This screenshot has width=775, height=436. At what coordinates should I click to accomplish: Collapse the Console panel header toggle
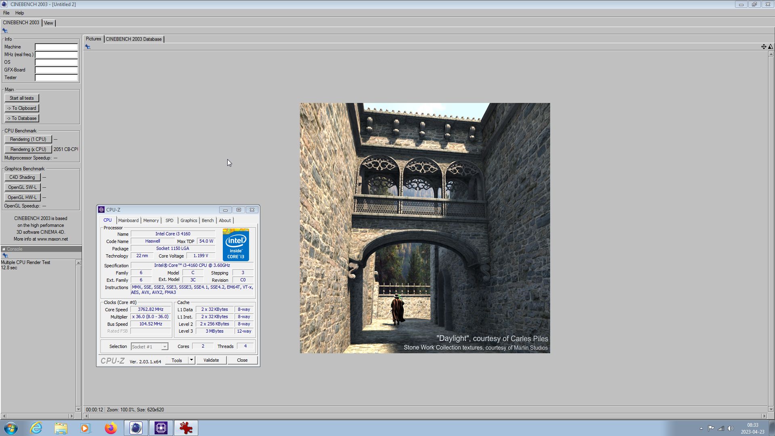tap(4, 249)
